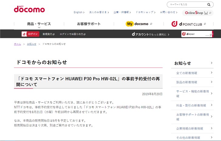This screenshot has width=221, height=141.
Task: Open サービス・機能の新着情報
Action: click(x=192, y=94)
